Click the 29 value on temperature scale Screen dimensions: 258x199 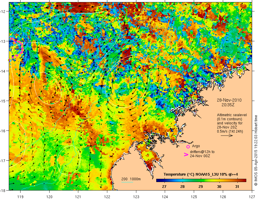(201, 186)
